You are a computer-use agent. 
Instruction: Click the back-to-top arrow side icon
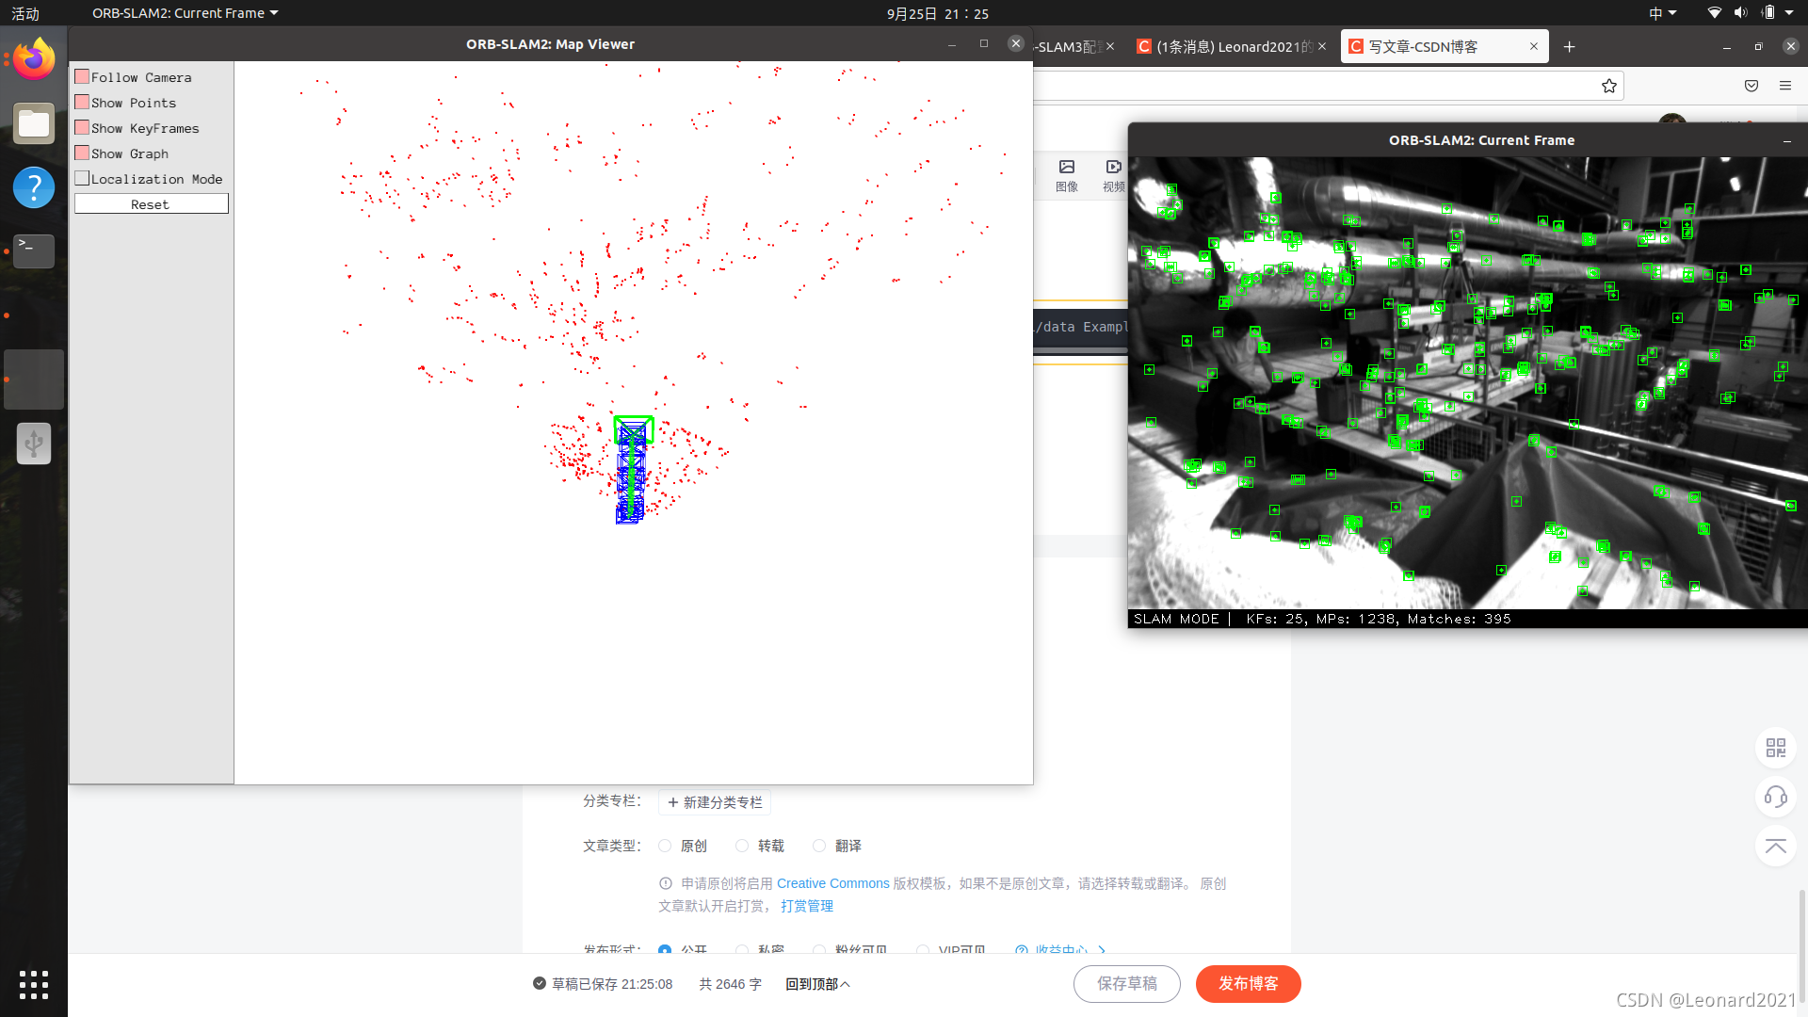coord(1776,846)
